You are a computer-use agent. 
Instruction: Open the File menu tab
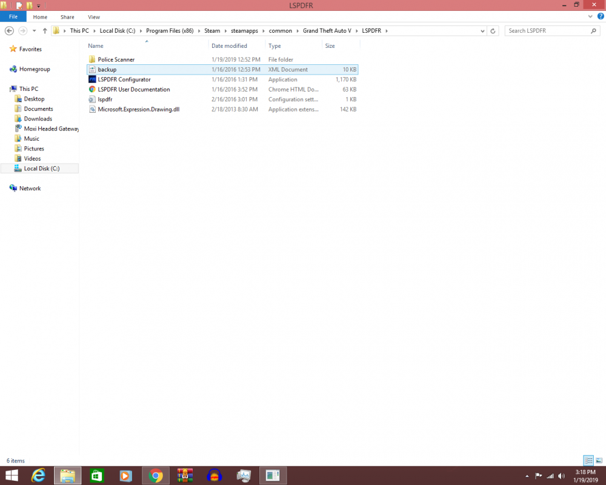pyautogui.click(x=13, y=16)
